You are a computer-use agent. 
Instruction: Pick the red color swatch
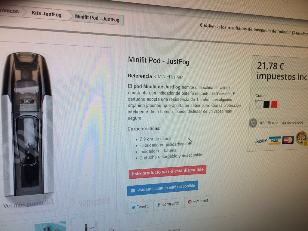[274, 104]
